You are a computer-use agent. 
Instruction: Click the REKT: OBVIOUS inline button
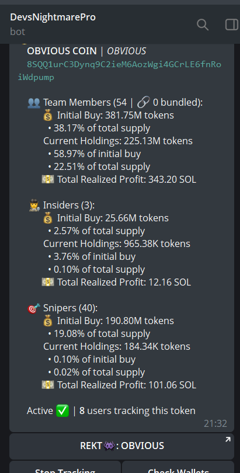click(x=122, y=446)
